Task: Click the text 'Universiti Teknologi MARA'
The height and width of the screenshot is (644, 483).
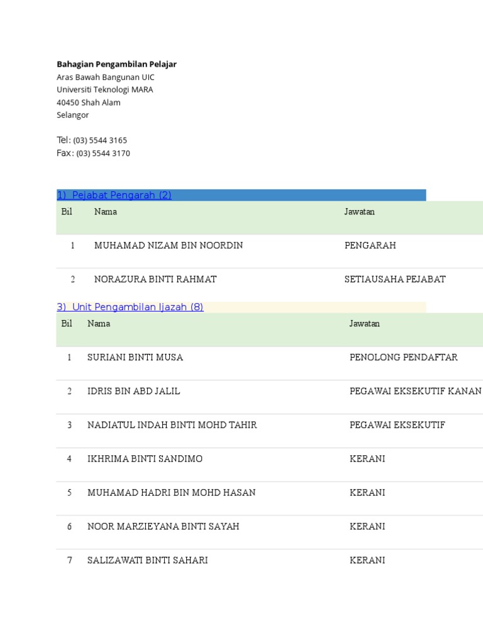Action: pos(105,89)
